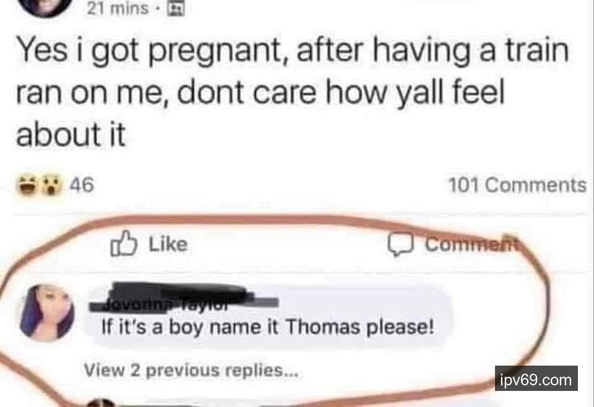Click the thumbs-up Like icon

click(x=123, y=243)
